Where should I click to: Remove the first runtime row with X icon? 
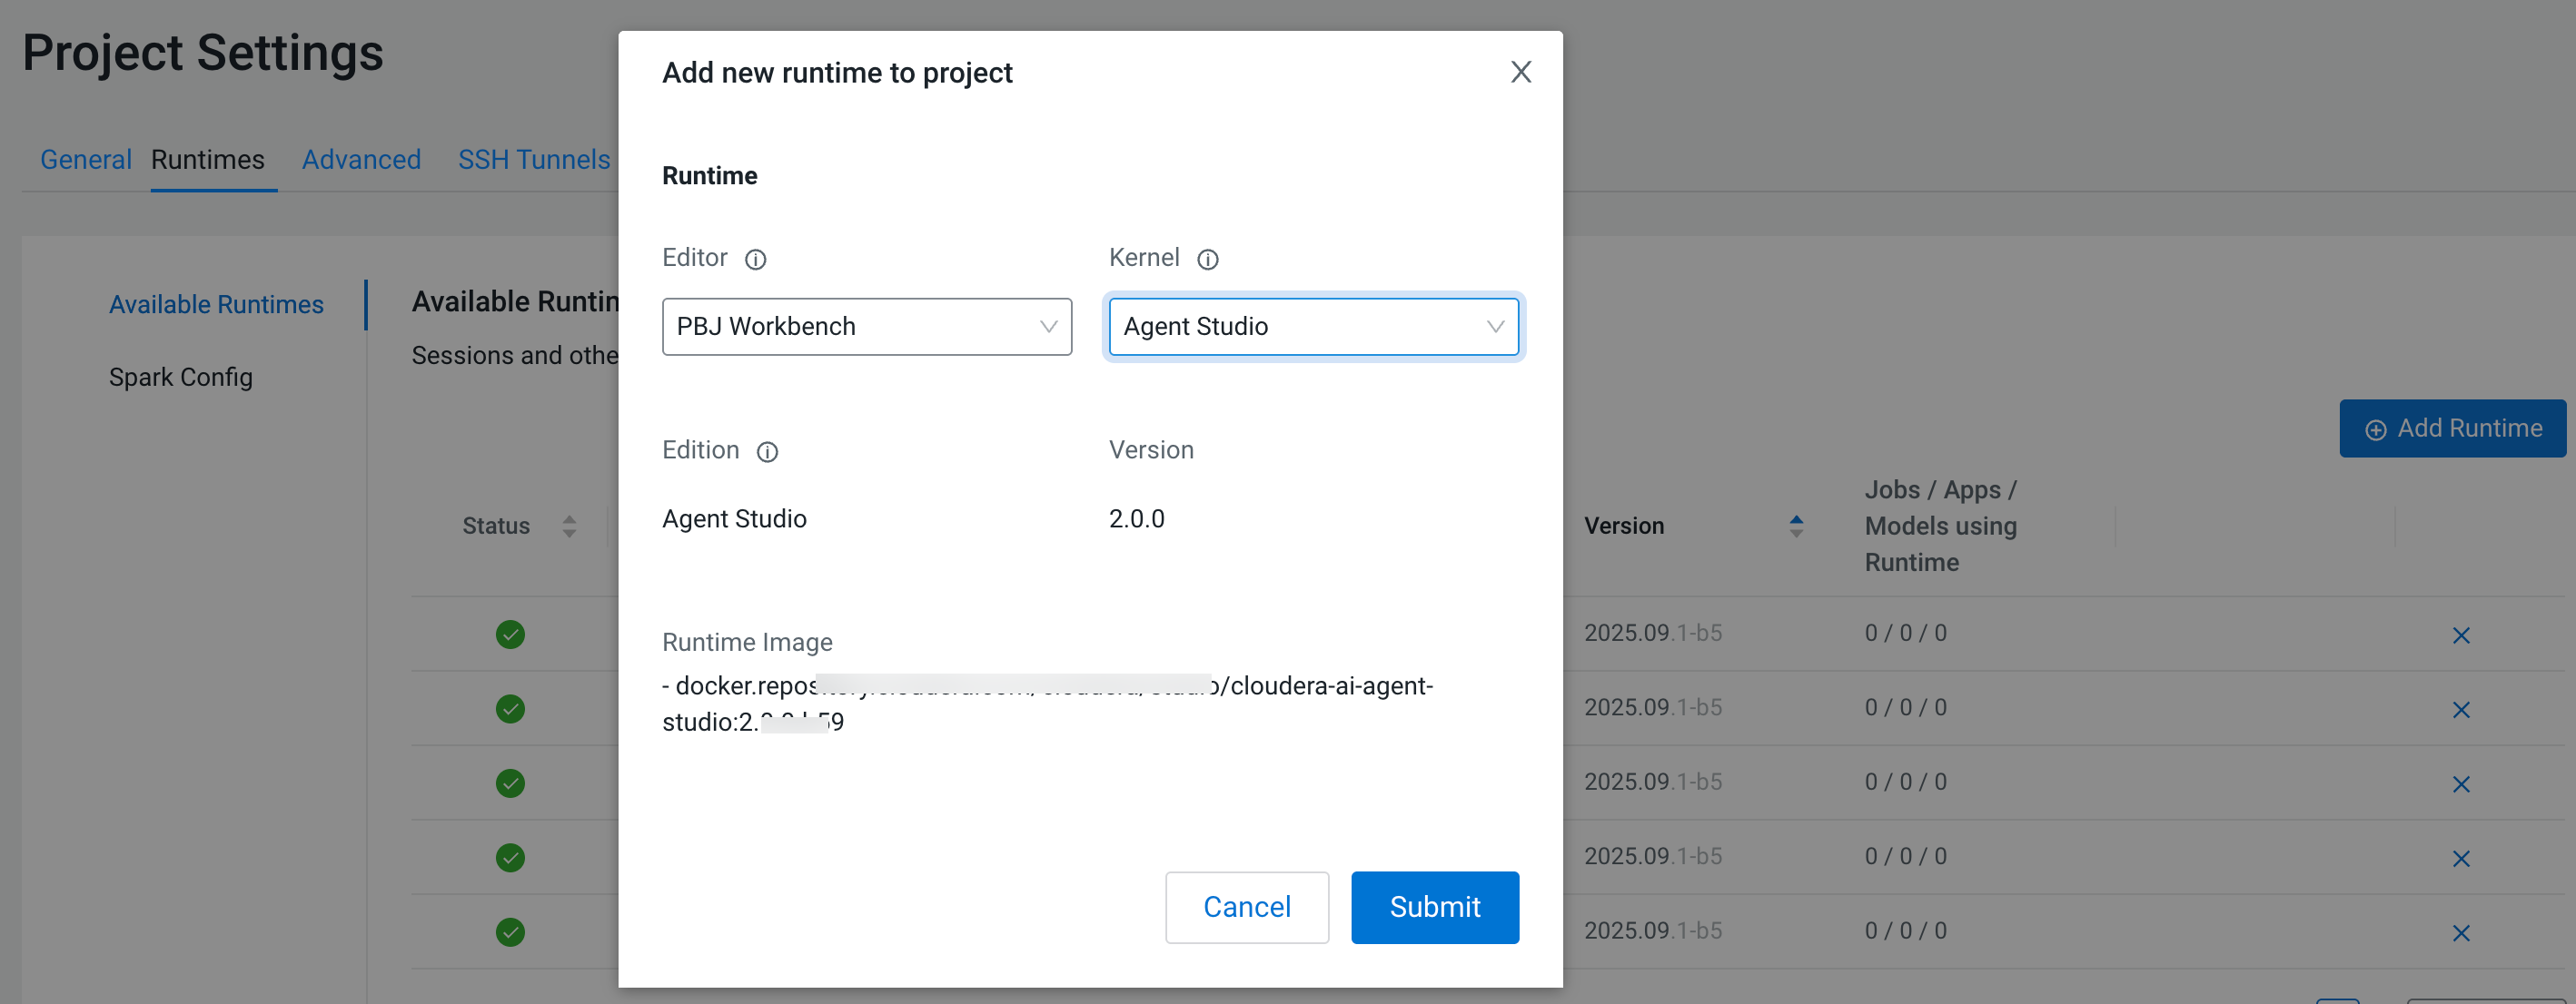tap(2460, 635)
